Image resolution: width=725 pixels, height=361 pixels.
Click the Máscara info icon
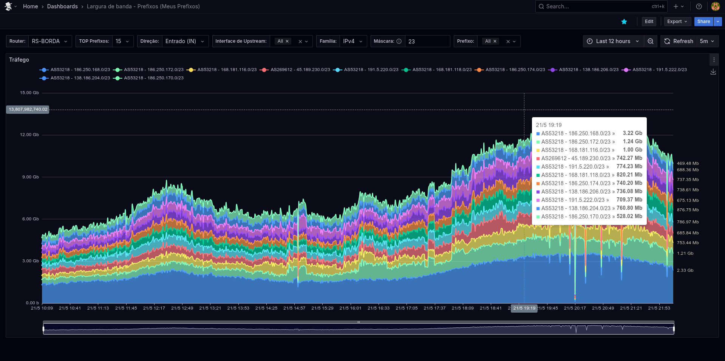399,41
